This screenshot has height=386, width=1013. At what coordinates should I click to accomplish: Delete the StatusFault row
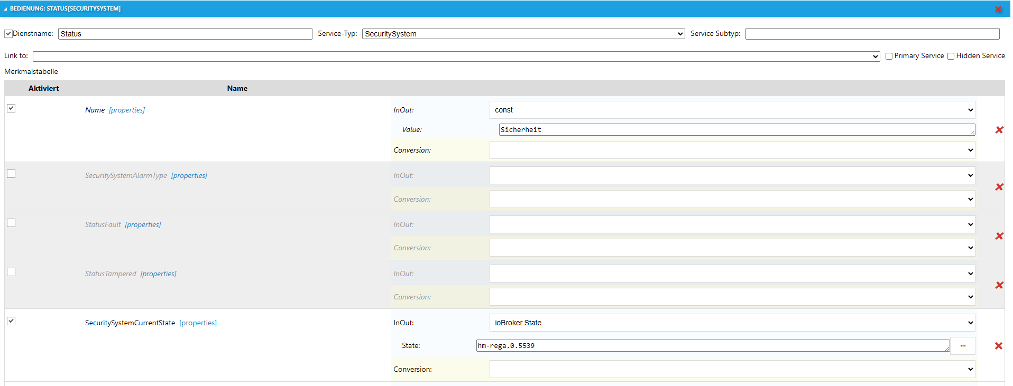tap(999, 236)
